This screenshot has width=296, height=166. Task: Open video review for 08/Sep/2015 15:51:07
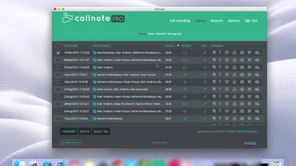coord(185,60)
